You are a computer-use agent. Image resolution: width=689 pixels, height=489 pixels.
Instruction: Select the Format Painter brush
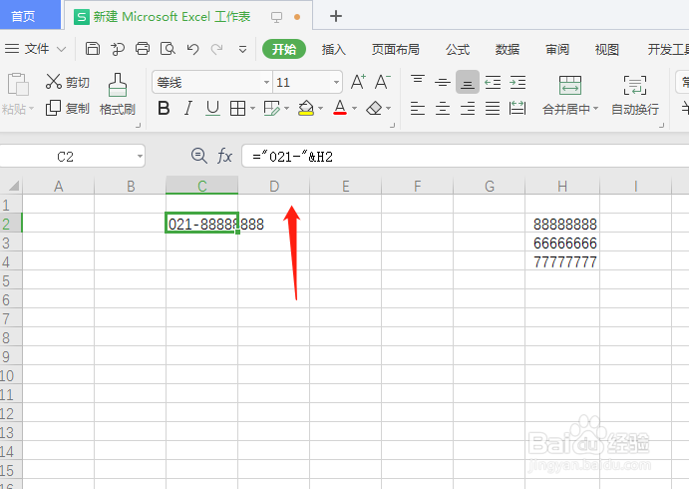click(118, 85)
